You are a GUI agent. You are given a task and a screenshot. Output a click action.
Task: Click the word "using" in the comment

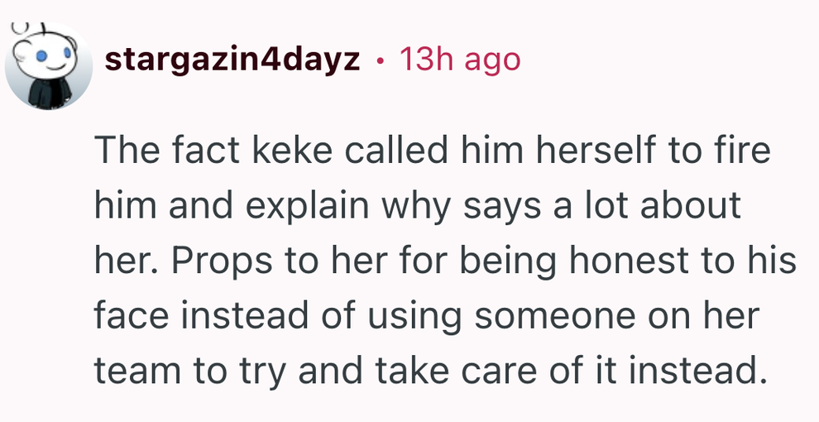point(414,315)
